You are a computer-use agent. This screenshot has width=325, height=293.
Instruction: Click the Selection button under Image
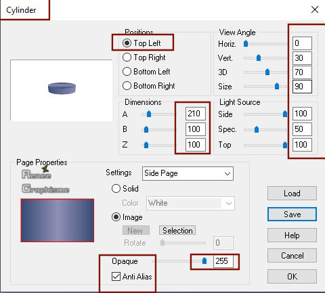pos(177,231)
